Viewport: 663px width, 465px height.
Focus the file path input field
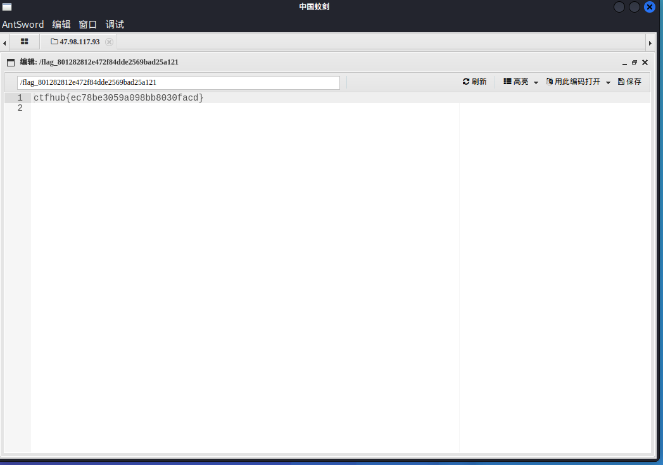[179, 82]
